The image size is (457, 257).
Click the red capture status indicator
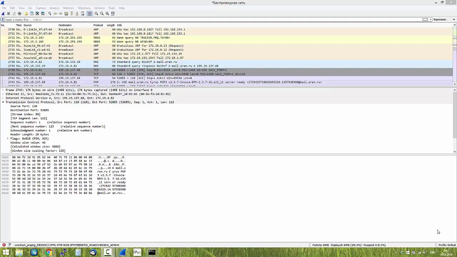click(x=4, y=245)
